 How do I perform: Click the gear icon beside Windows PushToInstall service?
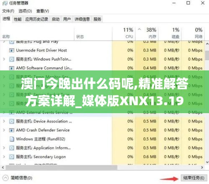pyautogui.click(x=12, y=59)
